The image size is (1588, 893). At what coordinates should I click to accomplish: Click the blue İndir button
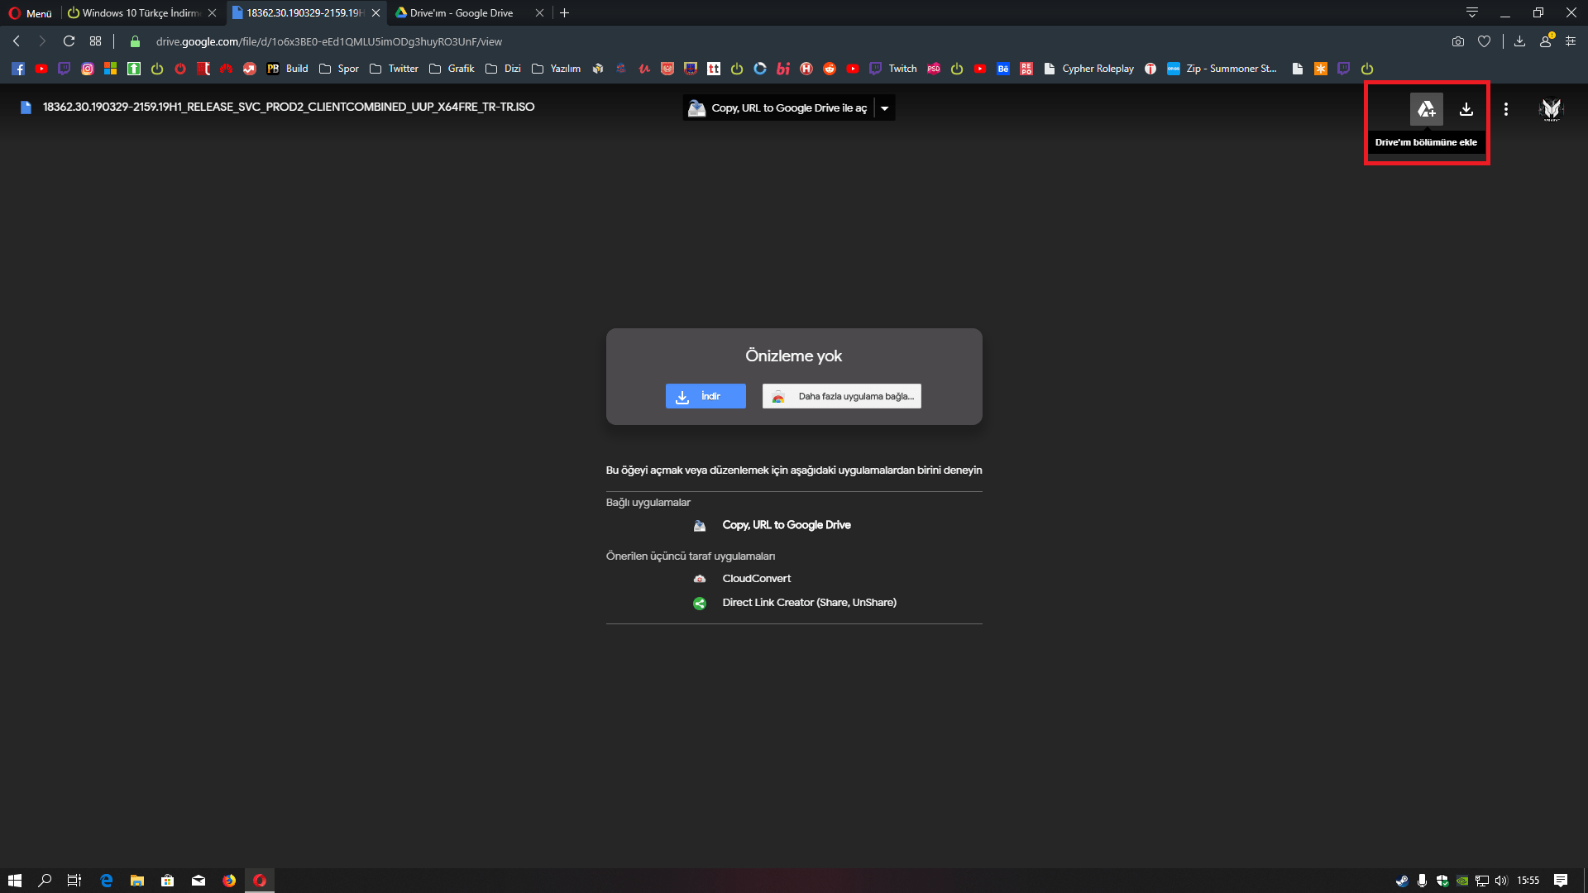point(706,396)
